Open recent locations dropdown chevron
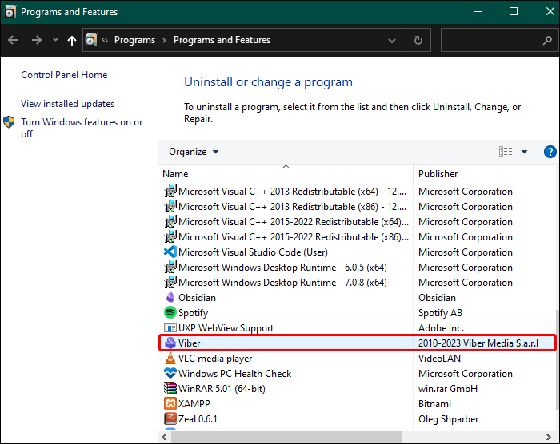The height and width of the screenshot is (444, 560). point(55,40)
